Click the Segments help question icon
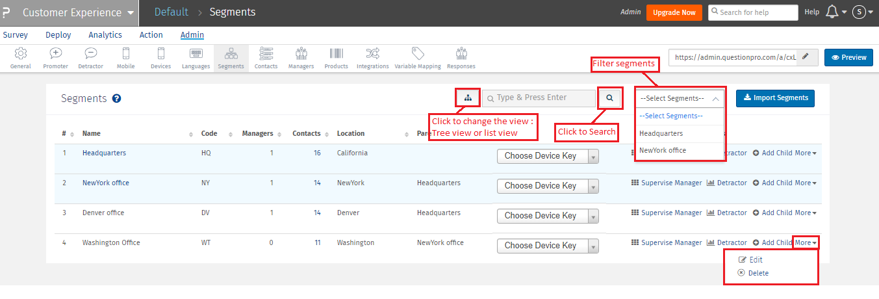Image resolution: width=879 pixels, height=299 pixels. point(117,99)
